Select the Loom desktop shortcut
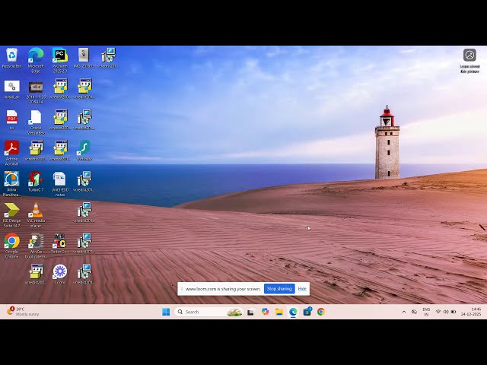Image resolution: width=487 pixels, height=365 pixels. pyautogui.click(x=59, y=272)
